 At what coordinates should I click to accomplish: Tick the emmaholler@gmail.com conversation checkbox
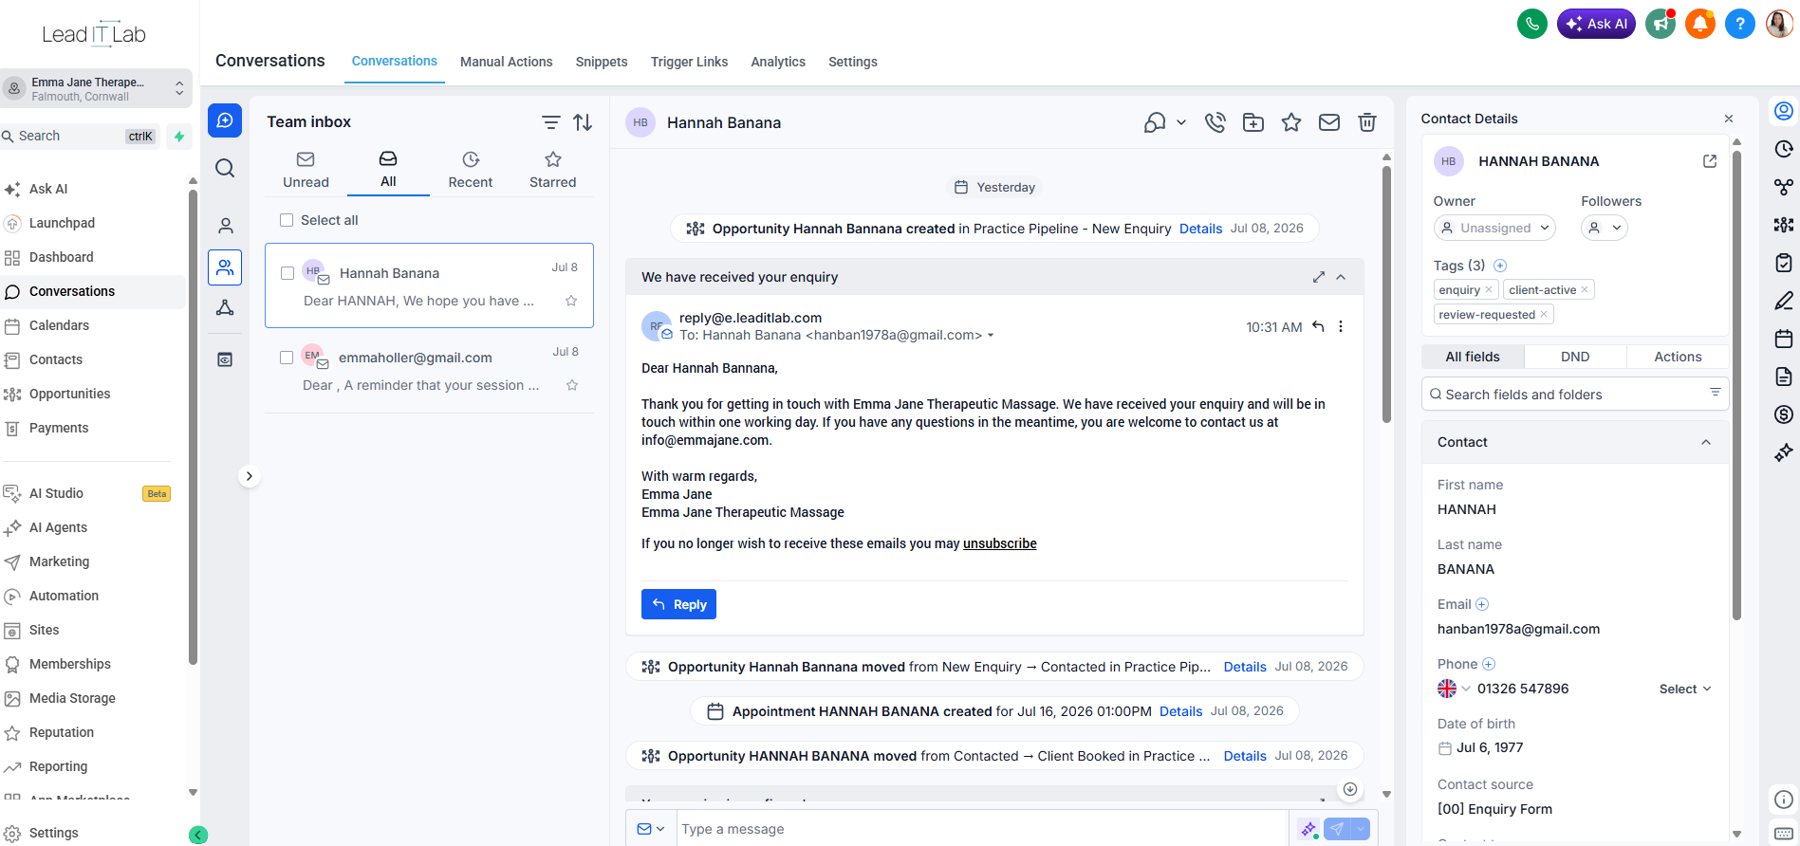coord(287,358)
